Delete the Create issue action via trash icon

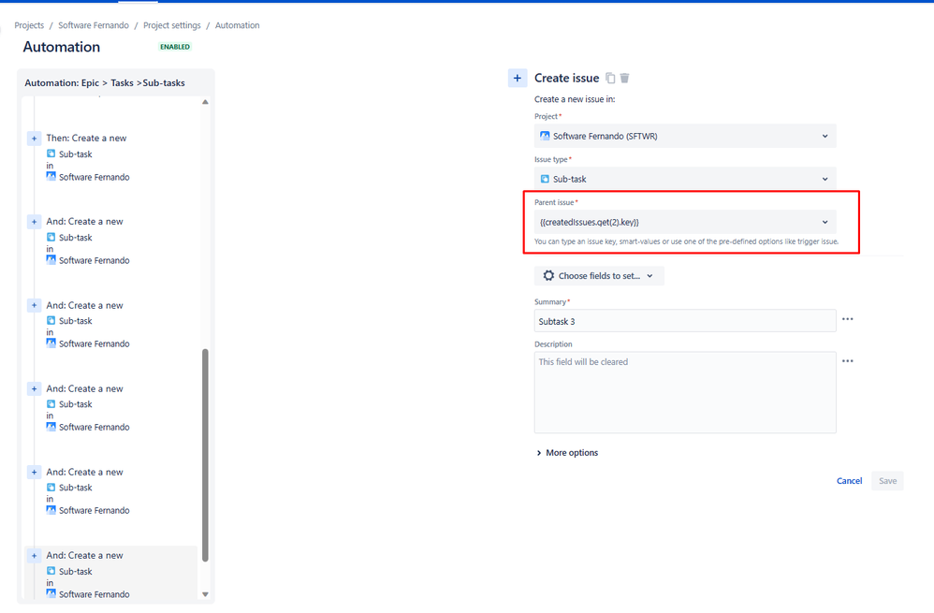tap(624, 78)
